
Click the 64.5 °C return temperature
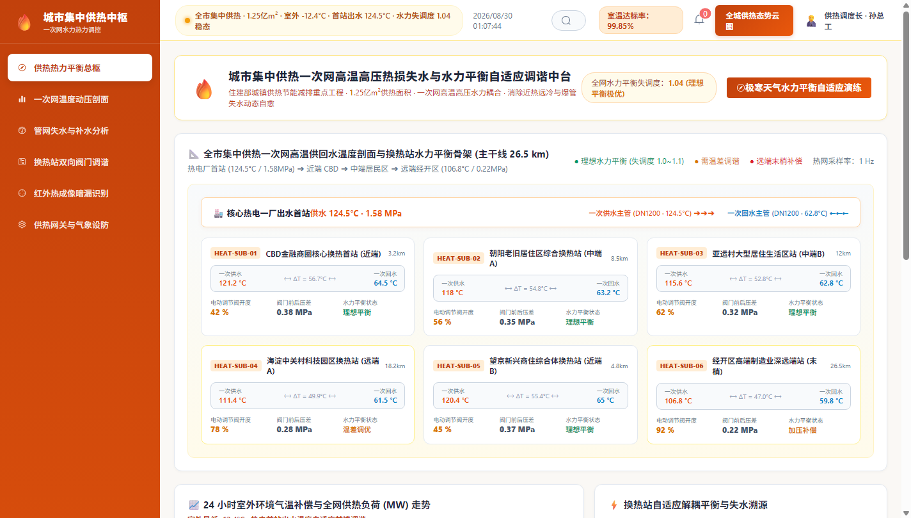click(385, 283)
